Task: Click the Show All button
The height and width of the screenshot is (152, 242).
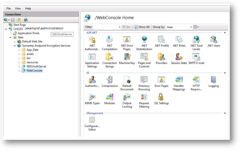Action: (142, 27)
